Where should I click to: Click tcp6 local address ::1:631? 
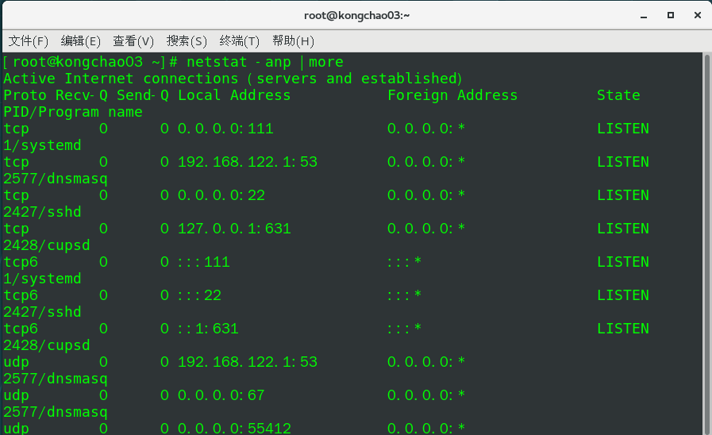coord(208,329)
